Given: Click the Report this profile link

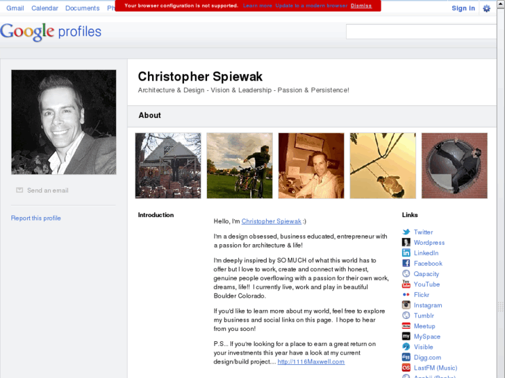Looking at the screenshot, I should click(x=35, y=218).
